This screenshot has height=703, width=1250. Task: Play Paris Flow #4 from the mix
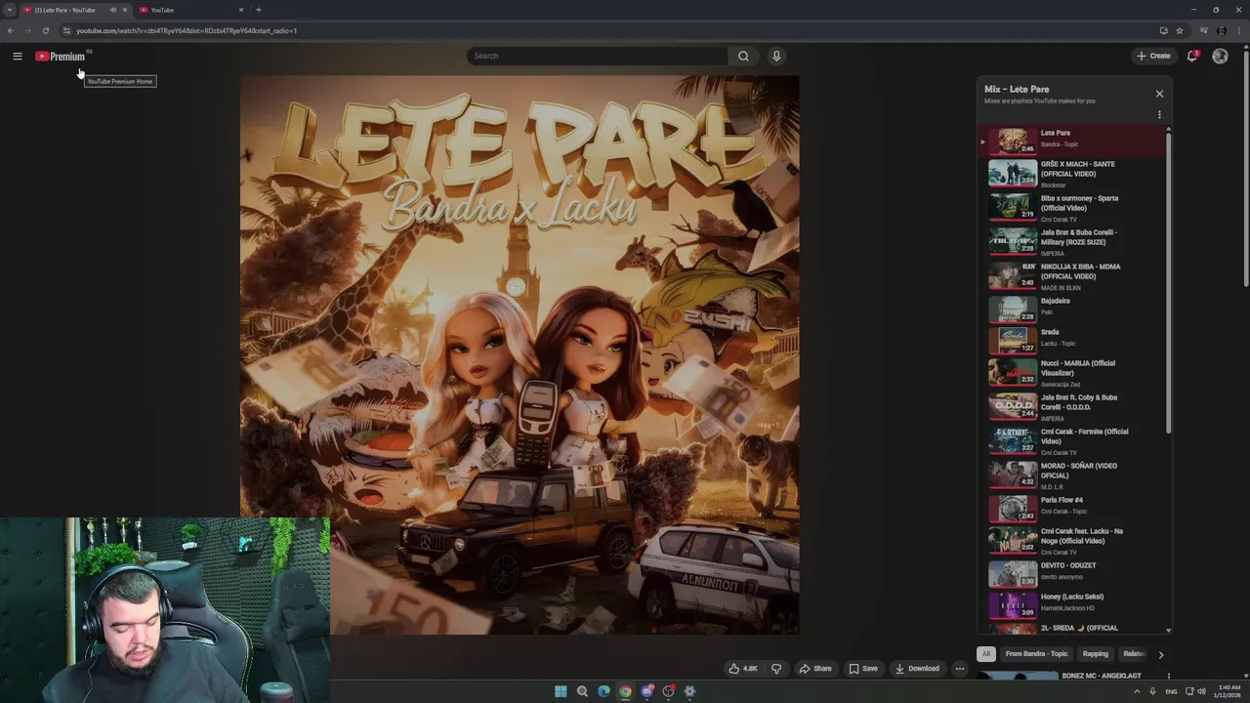click(1072, 508)
